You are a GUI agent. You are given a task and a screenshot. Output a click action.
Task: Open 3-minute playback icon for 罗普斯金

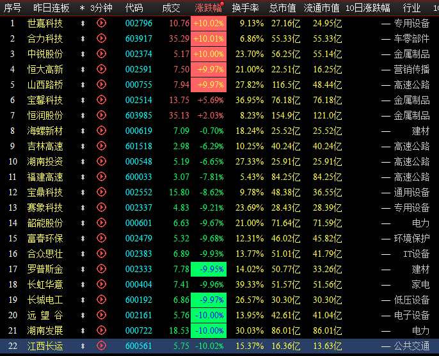coord(101,269)
